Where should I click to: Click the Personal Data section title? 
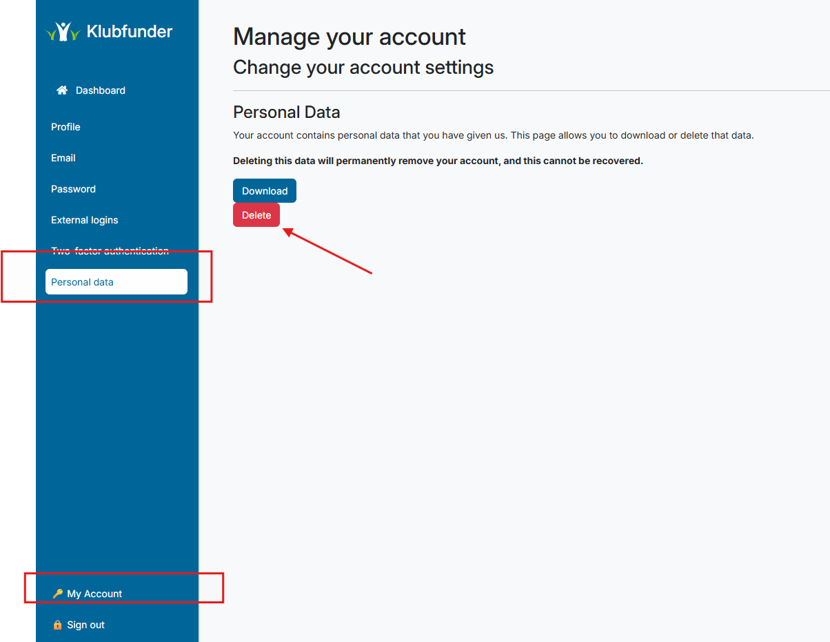(x=287, y=112)
